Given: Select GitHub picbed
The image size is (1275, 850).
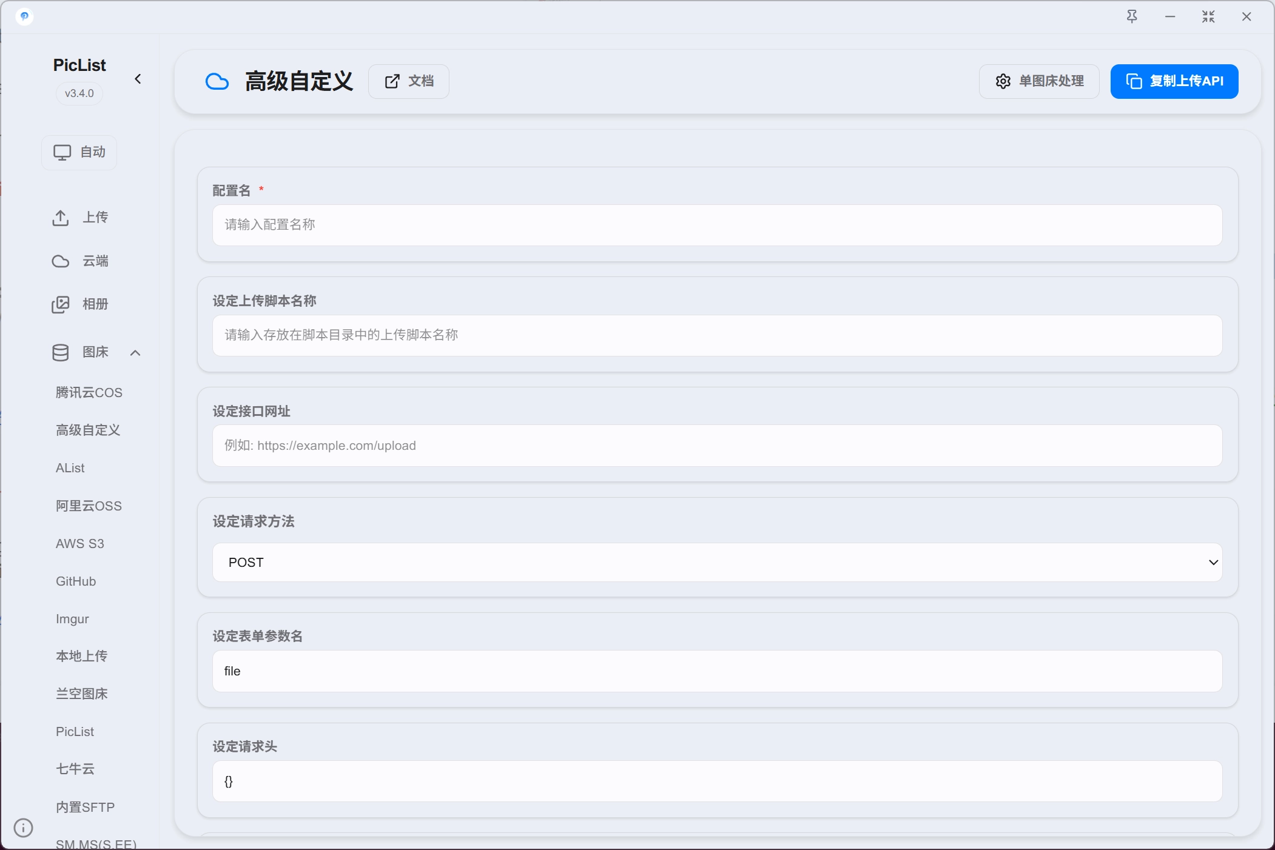Looking at the screenshot, I should point(76,581).
